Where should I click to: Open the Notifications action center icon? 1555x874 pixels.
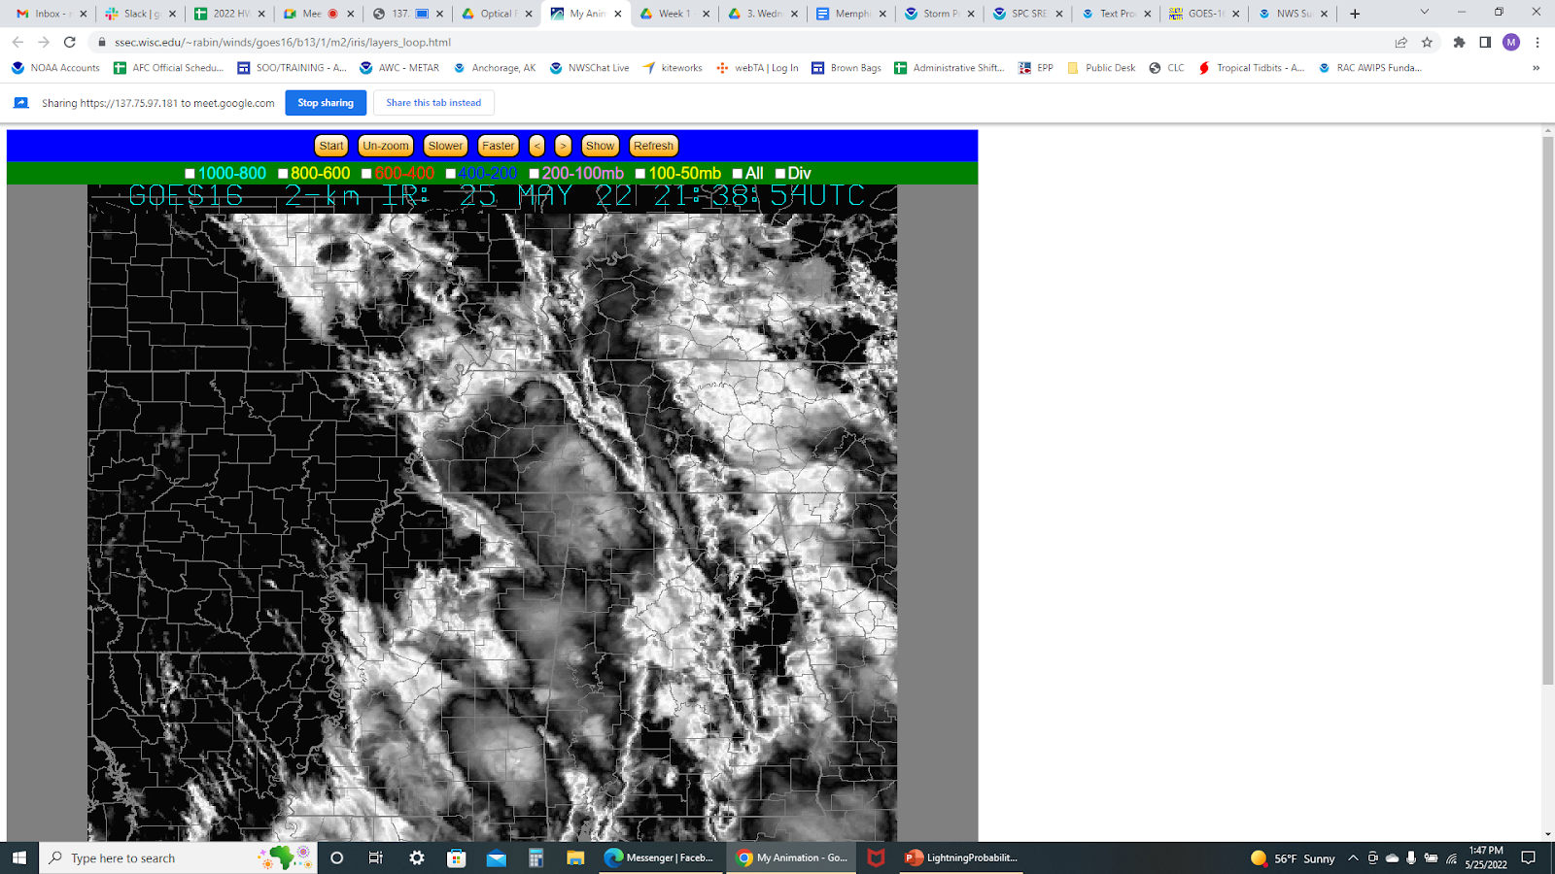click(1529, 857)
